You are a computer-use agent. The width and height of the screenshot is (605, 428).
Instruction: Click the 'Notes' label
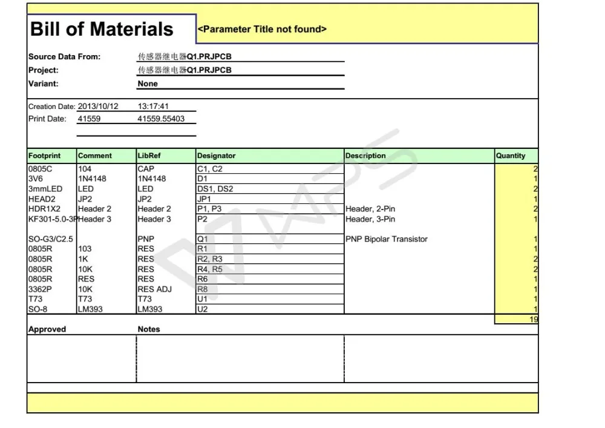pyautogui.click(x=149, y=329)
